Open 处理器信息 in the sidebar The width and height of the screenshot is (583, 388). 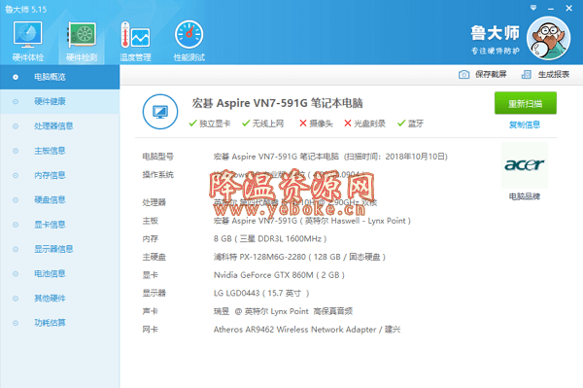60,126
